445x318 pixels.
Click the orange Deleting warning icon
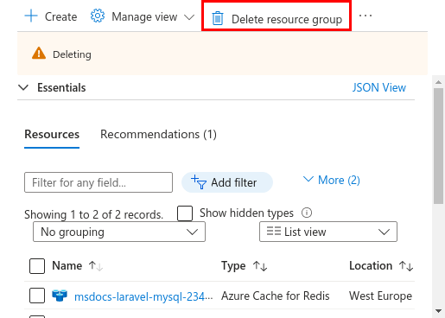(39, 54)
